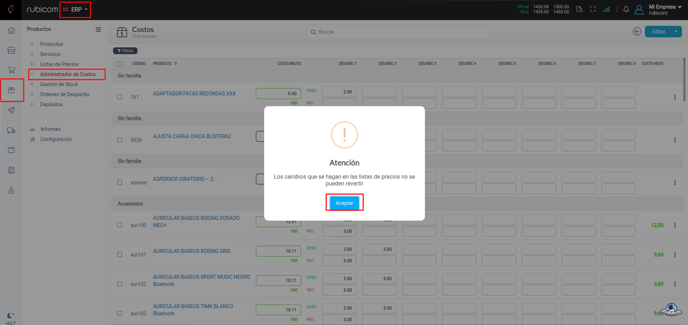This screenshot has height=325, width=688.
Task: Select the checkbox for product 761
Action: [120, 97]
